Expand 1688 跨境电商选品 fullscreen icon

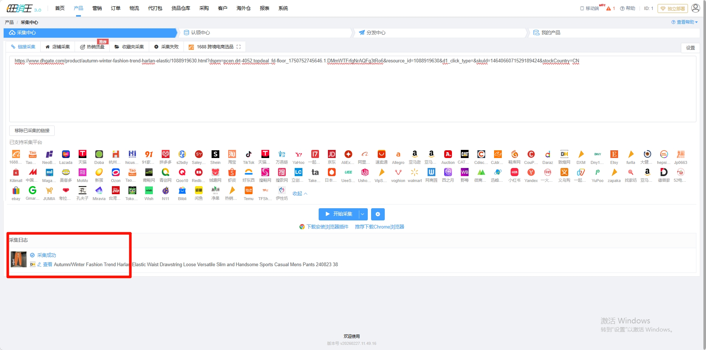[x=239, y=47]
